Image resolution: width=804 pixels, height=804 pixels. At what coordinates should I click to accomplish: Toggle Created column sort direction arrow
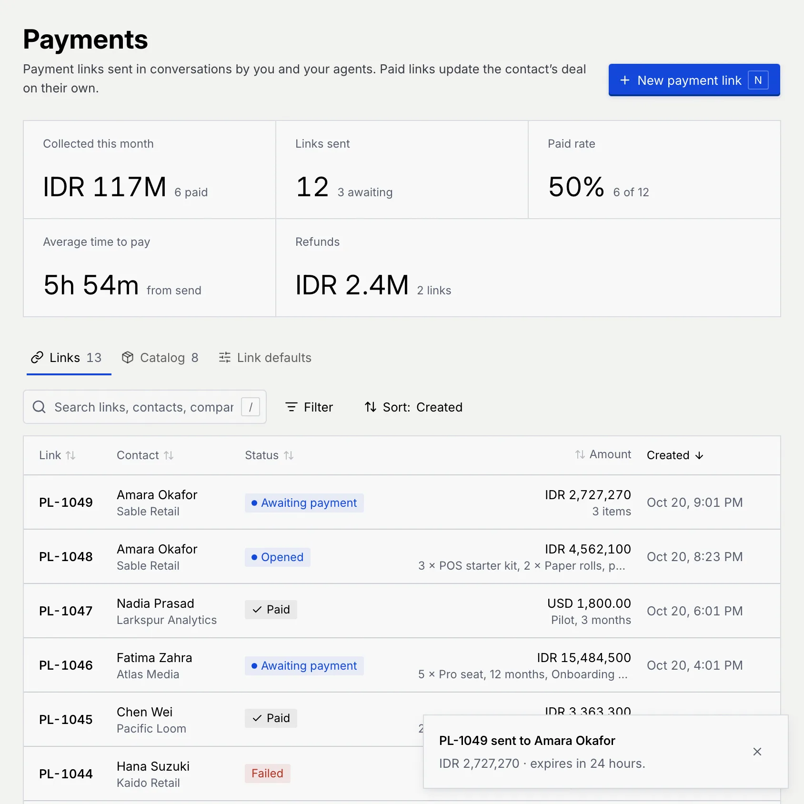[699, 455]
